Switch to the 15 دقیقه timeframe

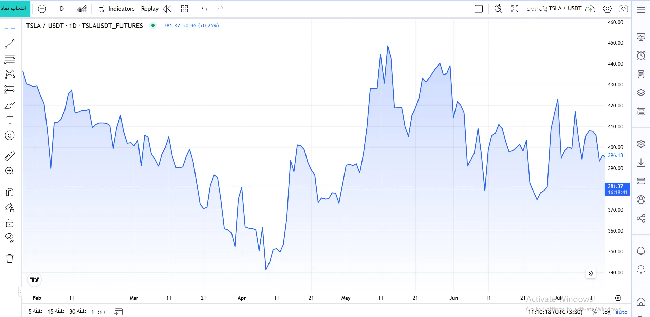56,311
